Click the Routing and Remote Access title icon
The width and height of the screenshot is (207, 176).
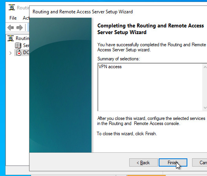click(12, 7)
